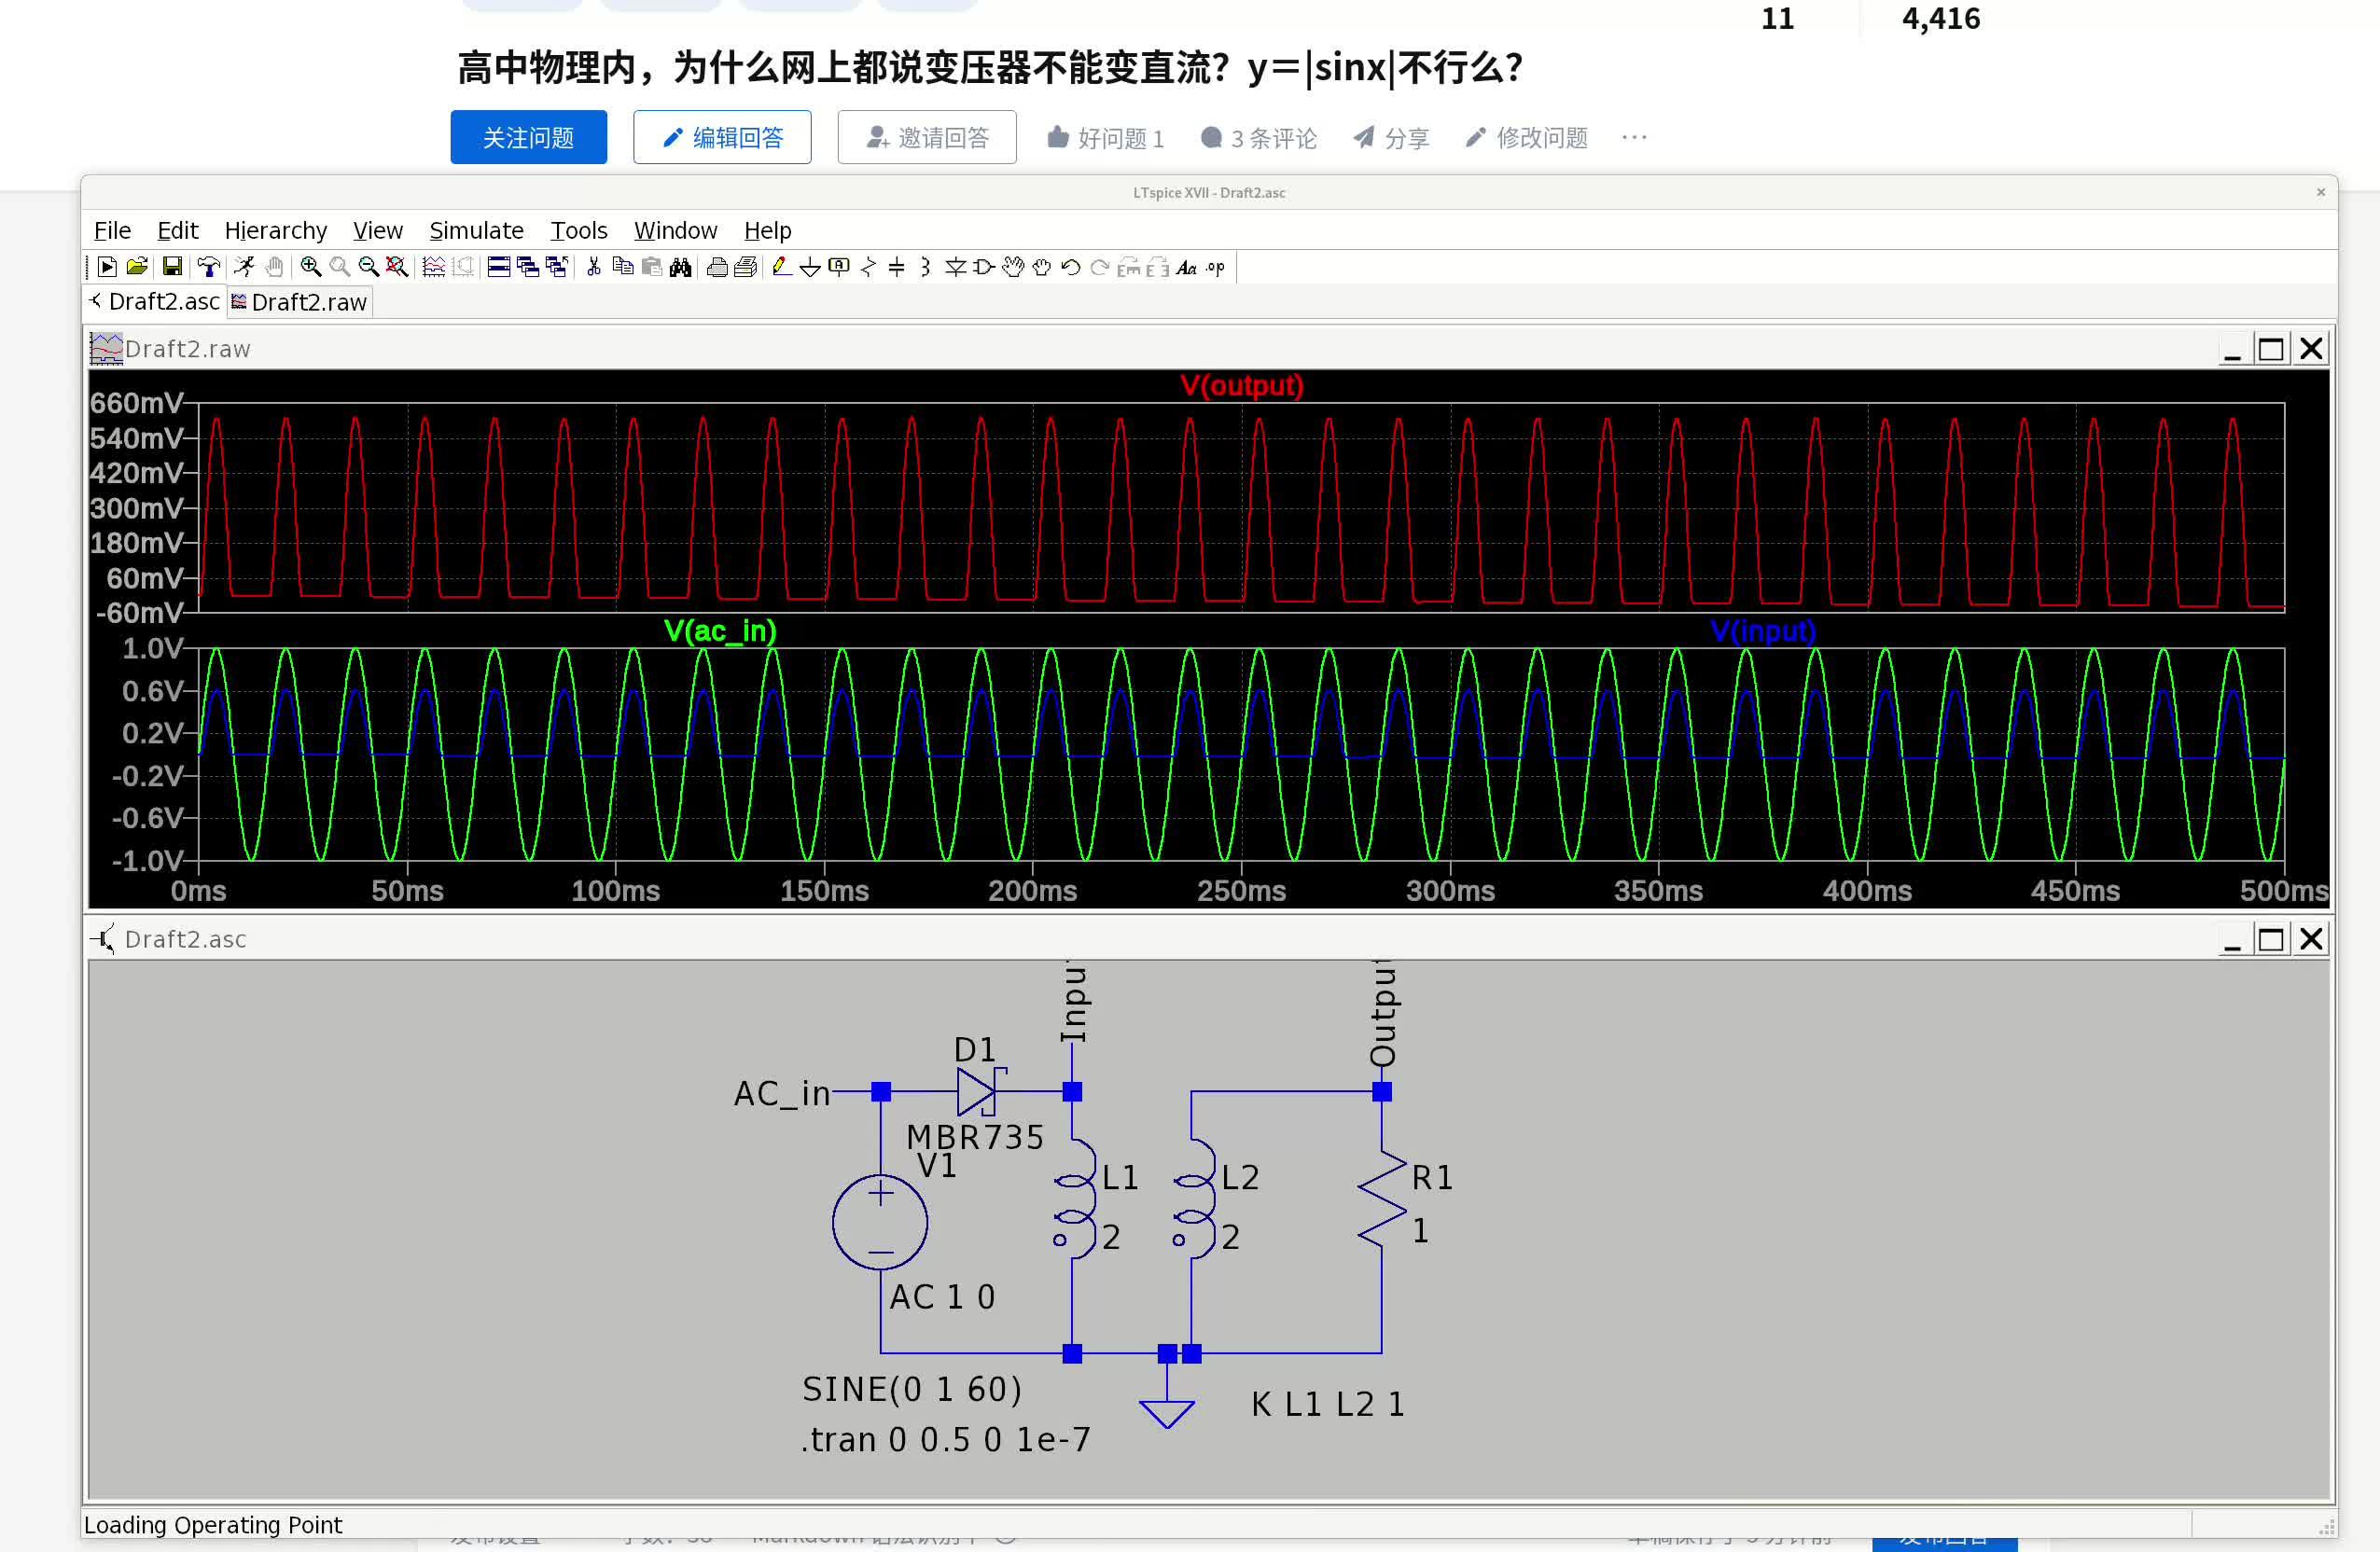Place a ground symbol from toolbar
Screen dimensions: 2380x1552
811,267
